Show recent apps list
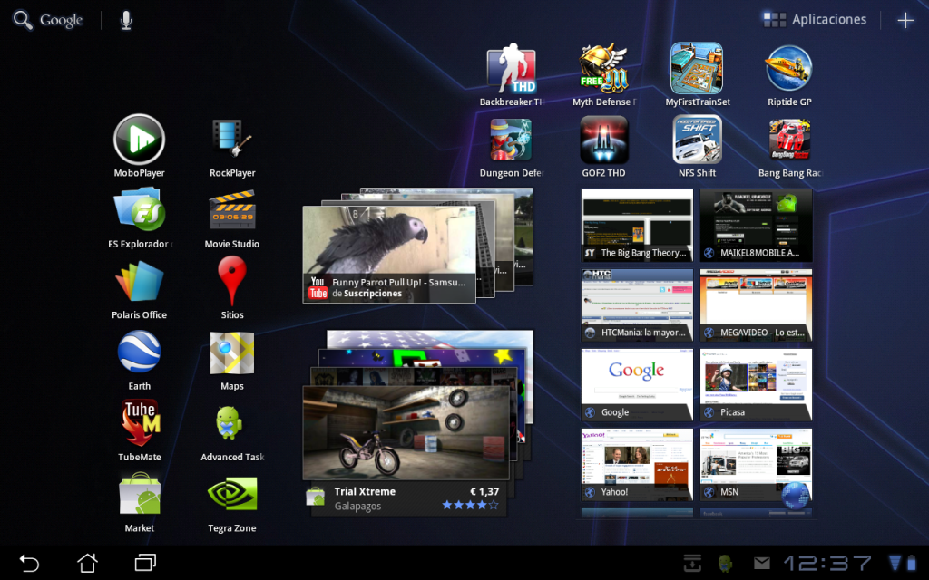Image resolution: width=929 pixels, height=580 pixels. point(145,563)
